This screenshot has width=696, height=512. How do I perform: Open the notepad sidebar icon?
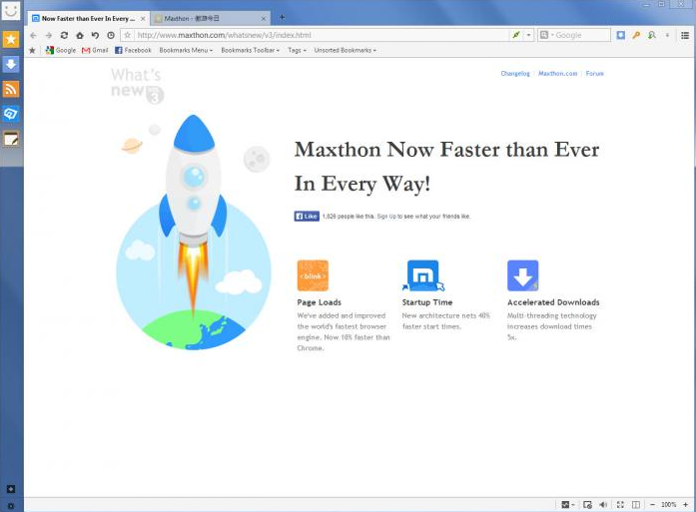(x=11, y=140)
